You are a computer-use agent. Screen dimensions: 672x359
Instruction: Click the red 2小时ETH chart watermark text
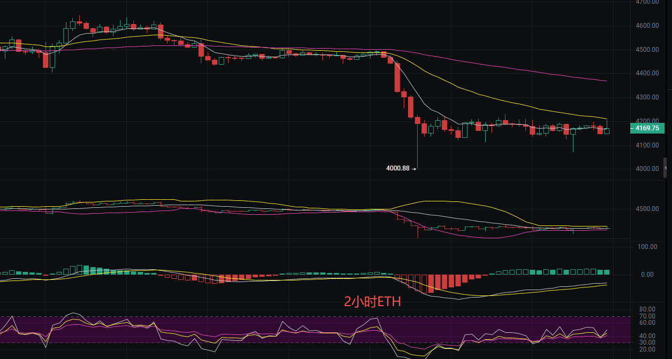pos(374,301)
